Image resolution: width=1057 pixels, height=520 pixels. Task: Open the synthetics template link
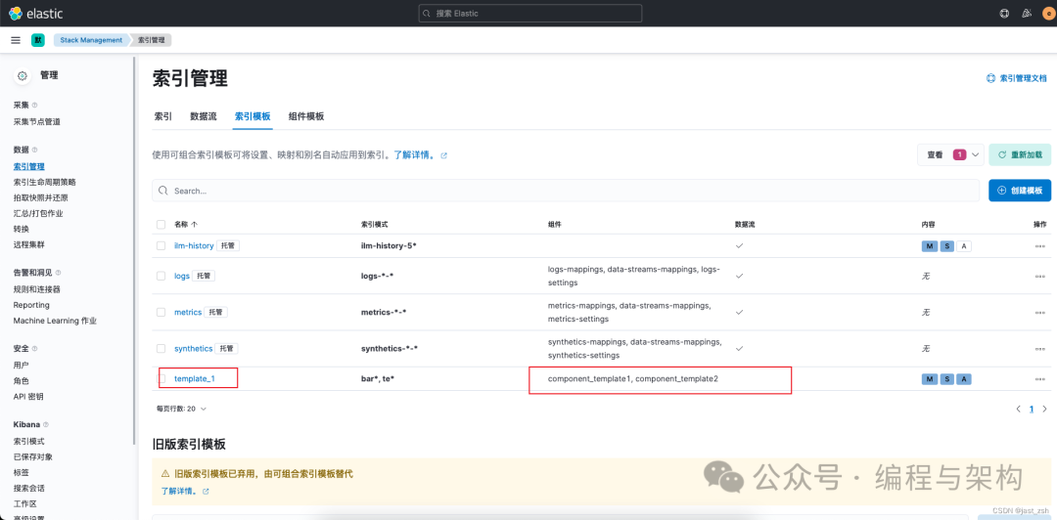pos(194,349)
